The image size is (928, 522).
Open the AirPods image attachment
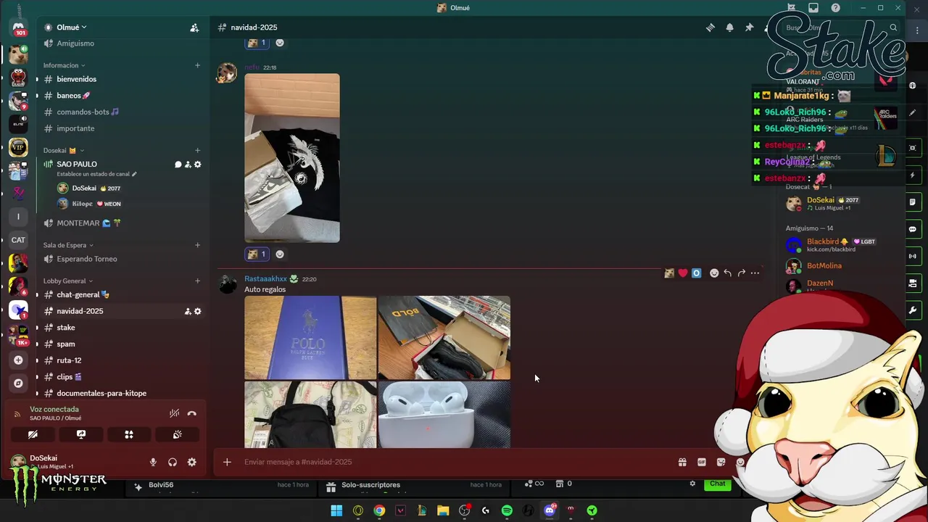(x=444, y=415)
